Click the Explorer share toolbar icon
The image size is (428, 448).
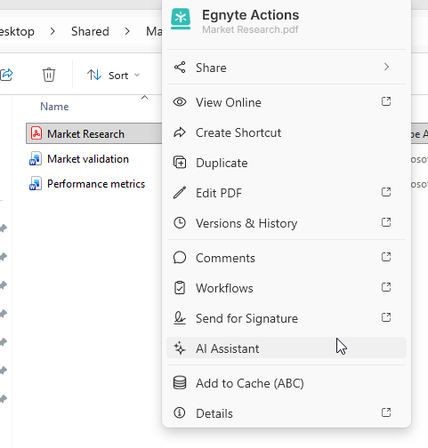pos(6,75)
